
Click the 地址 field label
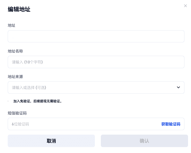click(12, 26)
